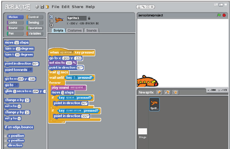Click the Scratch logo

[18, 7]
